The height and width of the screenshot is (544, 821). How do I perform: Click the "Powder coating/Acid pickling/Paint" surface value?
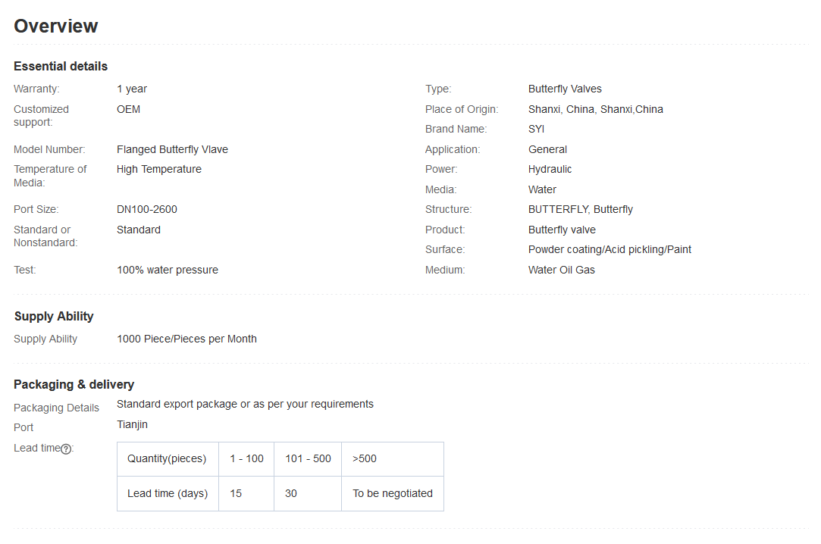click(x=609, y=249)
